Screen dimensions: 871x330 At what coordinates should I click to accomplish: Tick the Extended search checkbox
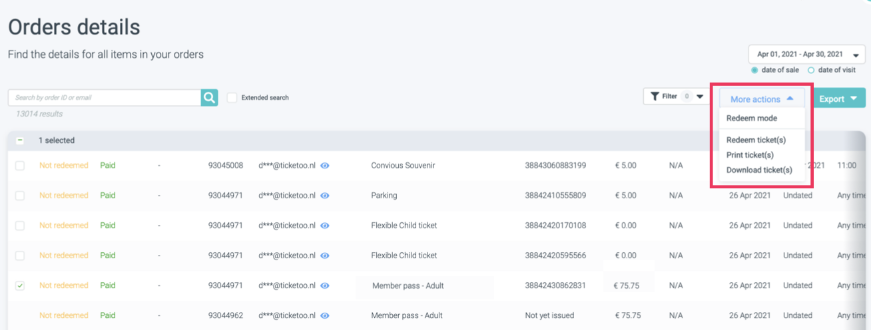(232, 98)
